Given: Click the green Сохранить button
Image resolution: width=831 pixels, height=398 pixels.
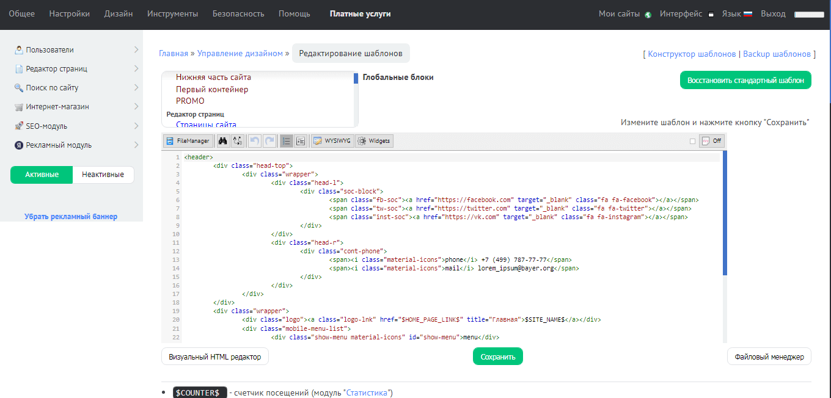Looking at the screenshot, I should tap(497, 356).
